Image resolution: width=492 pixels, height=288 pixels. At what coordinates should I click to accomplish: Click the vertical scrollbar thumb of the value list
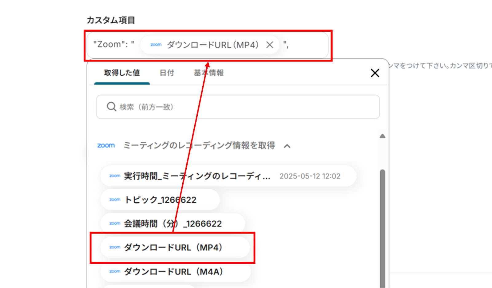(x=383, y=228)
